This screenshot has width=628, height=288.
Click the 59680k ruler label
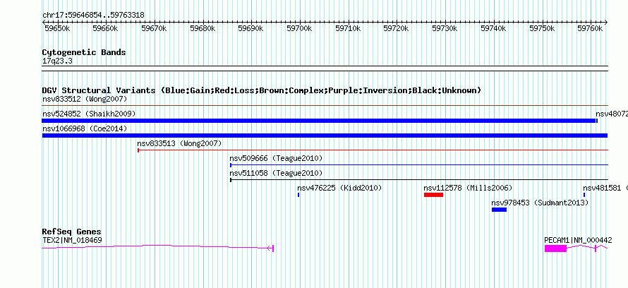pyautogui.click(x=203, y=28)
